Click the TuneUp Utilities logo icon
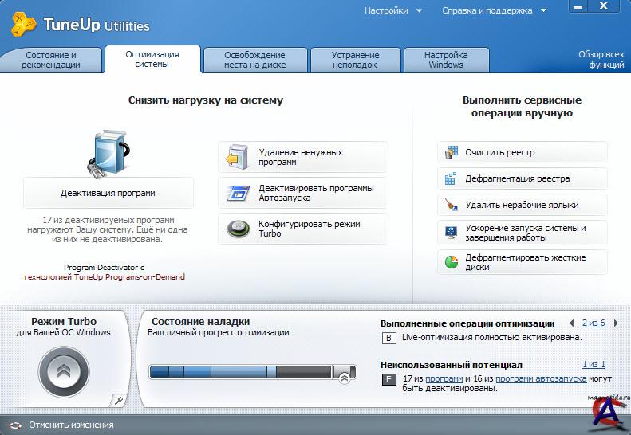631x435 pixels. pyautogui.click(x=23, y=24)
